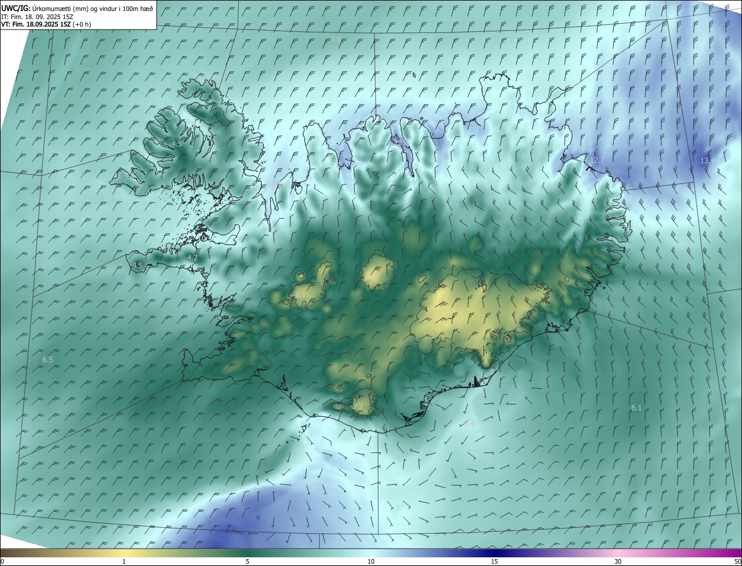Click the 12.7 value label on the map

[596, 160]
